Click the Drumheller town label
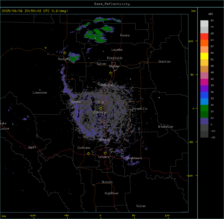The height and width of the screenshot is (219, 224). pos(166,127)
